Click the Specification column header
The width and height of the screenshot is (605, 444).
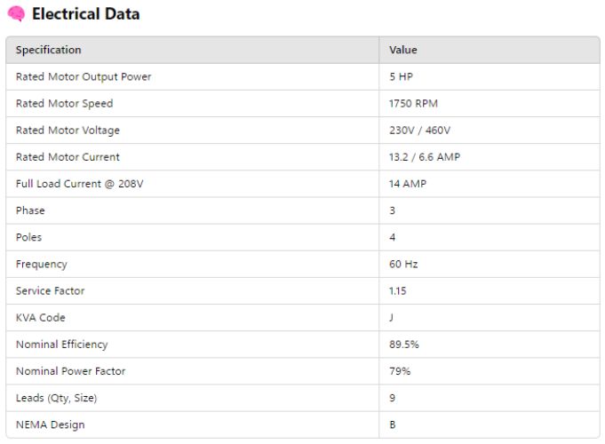tap(48, 50)
